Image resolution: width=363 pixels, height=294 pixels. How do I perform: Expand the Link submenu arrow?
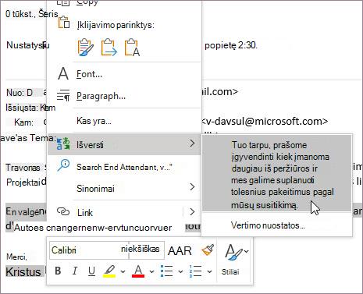tap(192, 212)
